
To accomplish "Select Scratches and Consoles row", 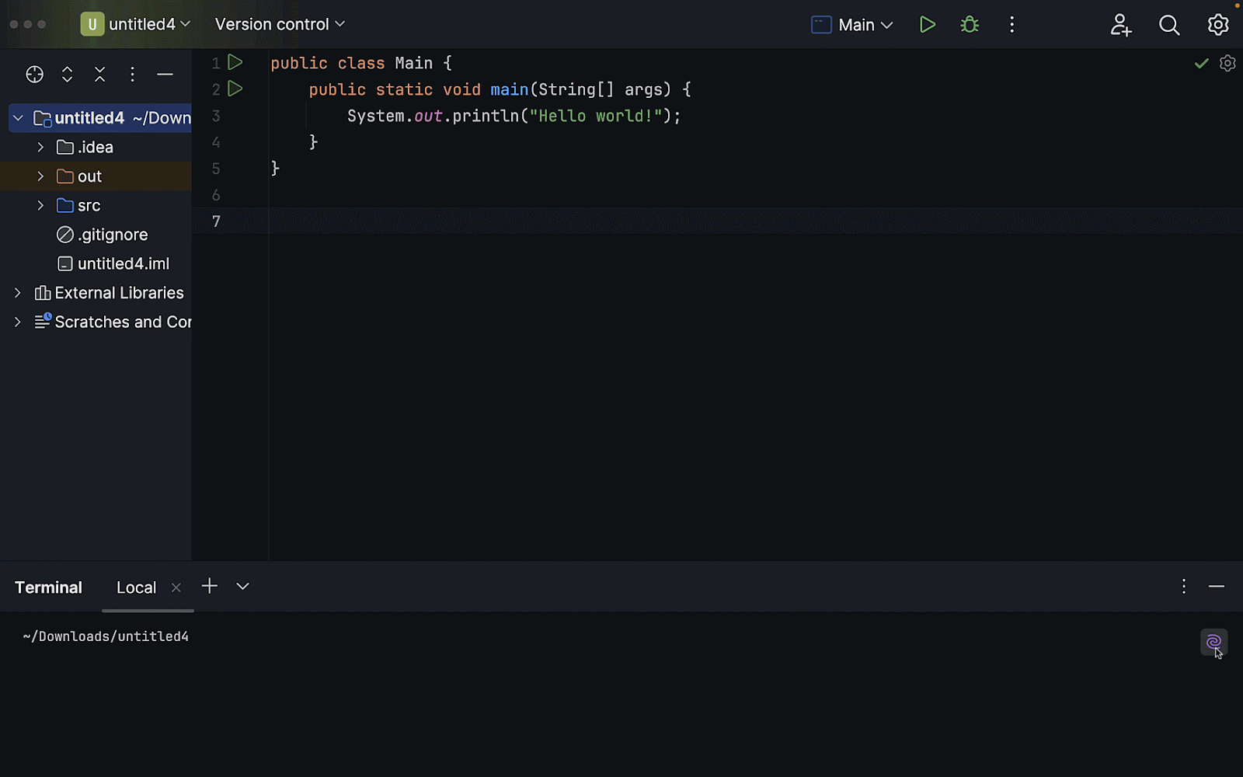I will [96, 322].
